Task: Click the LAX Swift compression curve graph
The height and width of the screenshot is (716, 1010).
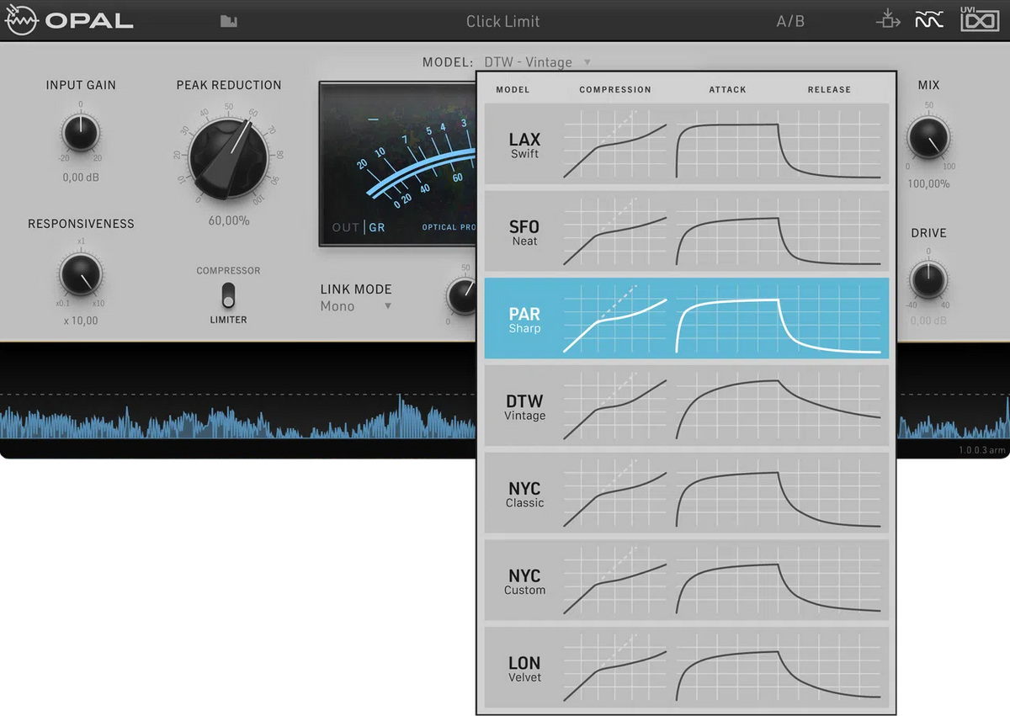Action: pos(614,144)
